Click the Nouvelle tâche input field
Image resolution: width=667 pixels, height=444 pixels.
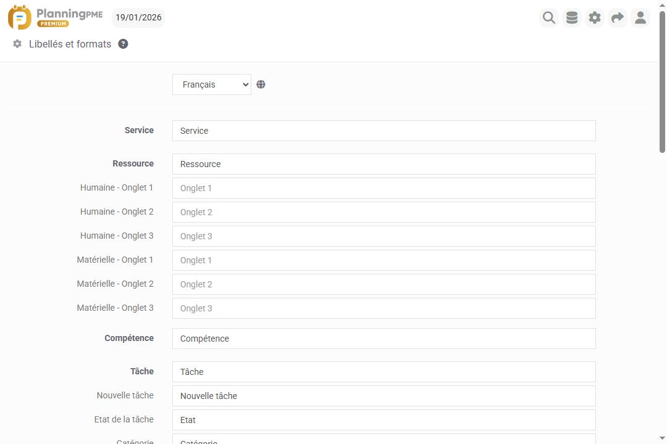[384, 396]
